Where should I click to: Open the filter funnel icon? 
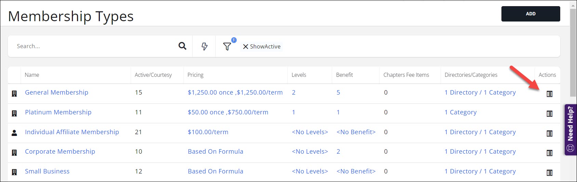point(227,46)
